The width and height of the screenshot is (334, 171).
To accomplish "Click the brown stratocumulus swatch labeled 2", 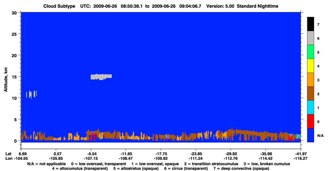I will tap(311, 94).
